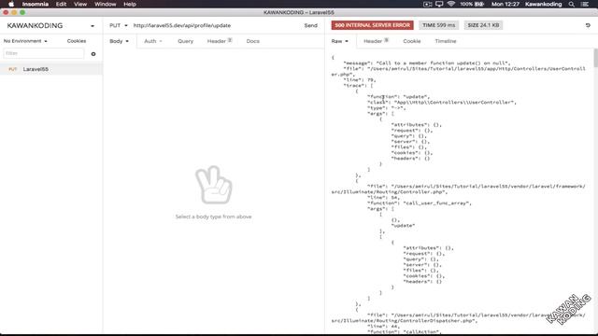The image size is (598, 336).
Task: Open the Apple menu
Action: click(x=11, y=4)
